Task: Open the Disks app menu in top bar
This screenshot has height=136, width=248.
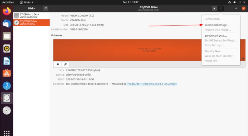Action: tap(27, 2)
